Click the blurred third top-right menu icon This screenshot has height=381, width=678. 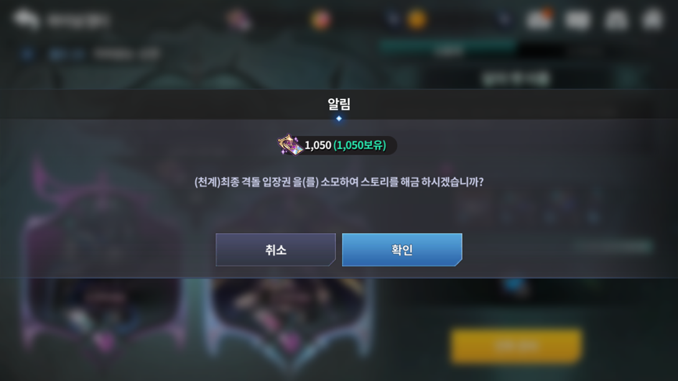[616, 20]
